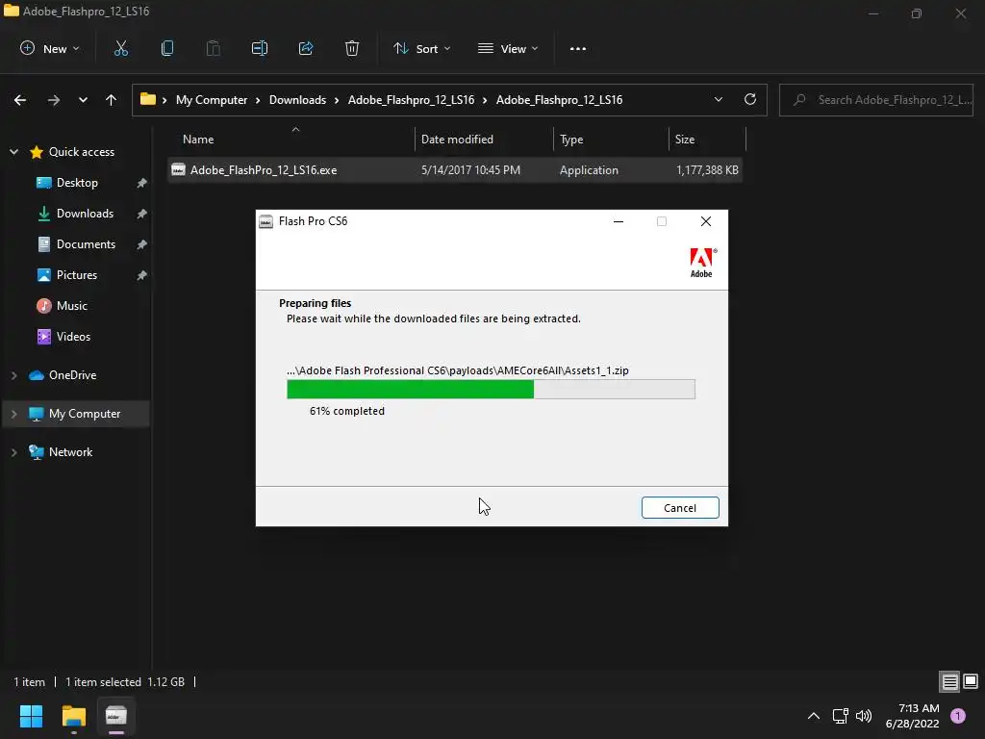Click the Delete trash icon

pos(352,48)
